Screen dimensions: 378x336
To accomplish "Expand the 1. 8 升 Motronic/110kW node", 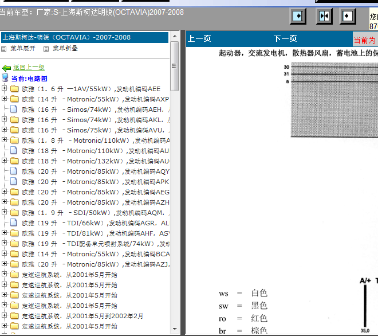I will pyautogui.click(x=4, y=139).
